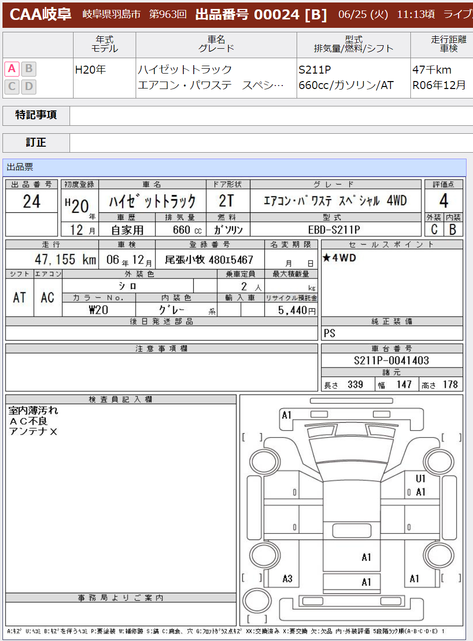This screenshot has height=641, width=473.
Task: Click the 検査員記入欄 header
Action: click(121, 399)
